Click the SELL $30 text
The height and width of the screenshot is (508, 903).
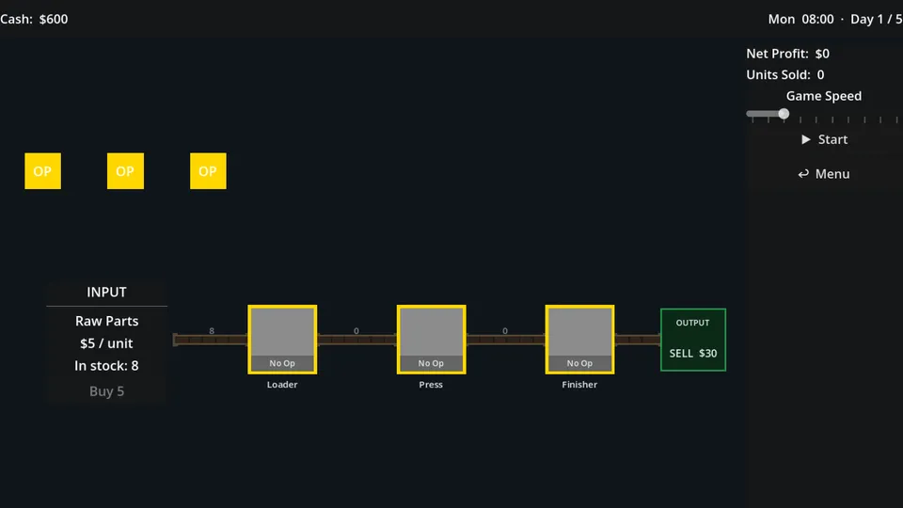click(x=693, y=353)
